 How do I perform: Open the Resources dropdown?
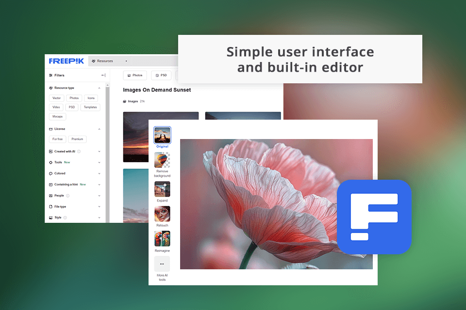[x=110, y=61]
